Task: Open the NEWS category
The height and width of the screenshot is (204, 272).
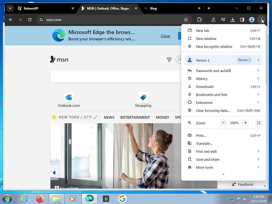Action: (x=109, y=117)
